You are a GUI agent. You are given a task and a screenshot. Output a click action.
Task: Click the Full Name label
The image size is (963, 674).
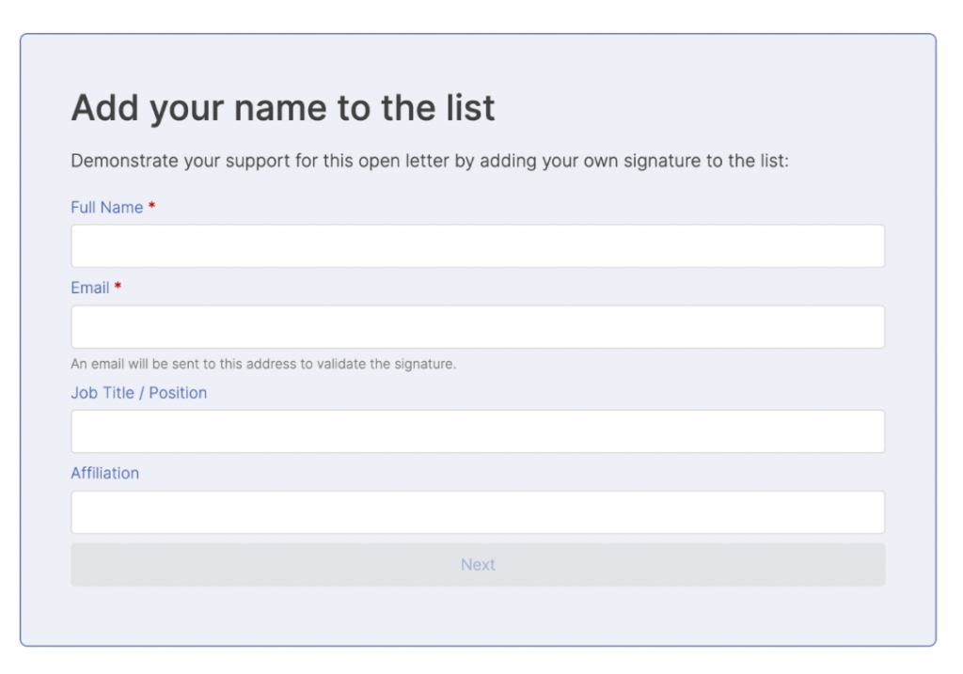tap(106, 207)
